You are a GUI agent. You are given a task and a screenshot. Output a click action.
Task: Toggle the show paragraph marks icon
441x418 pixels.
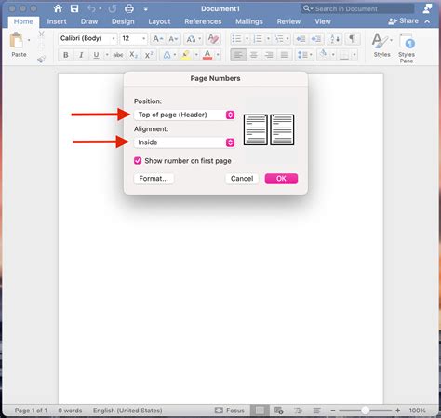352,39
